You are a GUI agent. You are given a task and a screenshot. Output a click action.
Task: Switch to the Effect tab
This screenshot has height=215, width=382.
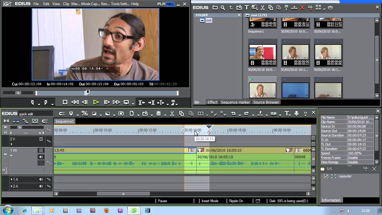click(212, 102)
